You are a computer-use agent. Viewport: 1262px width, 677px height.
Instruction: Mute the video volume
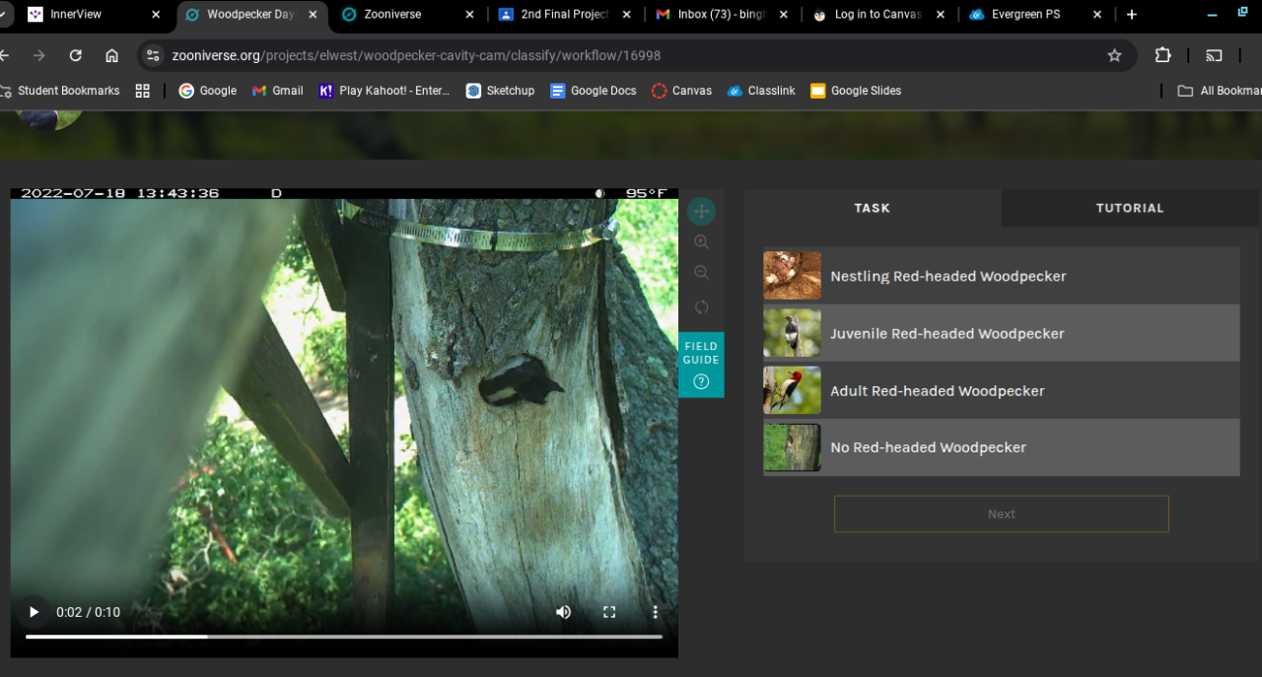[x=563, y=612]
